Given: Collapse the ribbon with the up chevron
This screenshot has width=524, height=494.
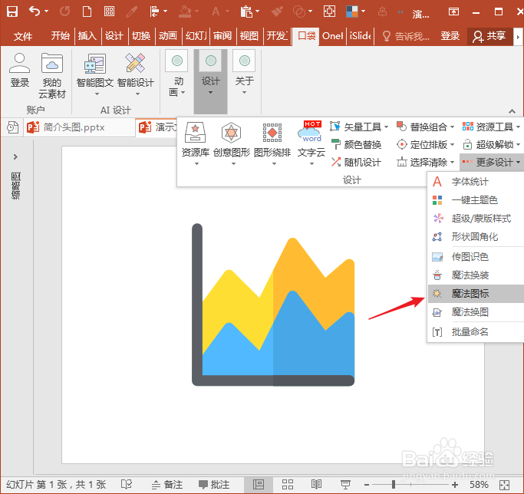Looking at the screenshot, I should [512, 111].
